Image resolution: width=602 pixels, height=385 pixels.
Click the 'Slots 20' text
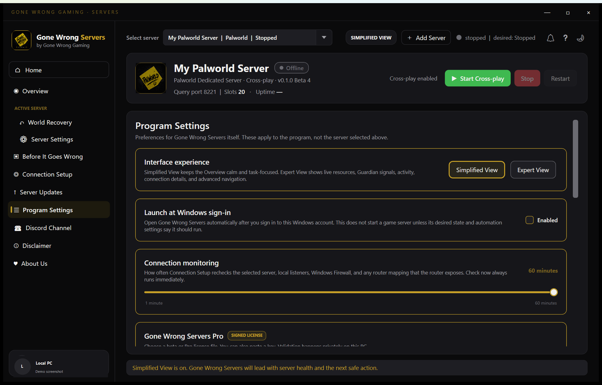(x=235, y=92)
